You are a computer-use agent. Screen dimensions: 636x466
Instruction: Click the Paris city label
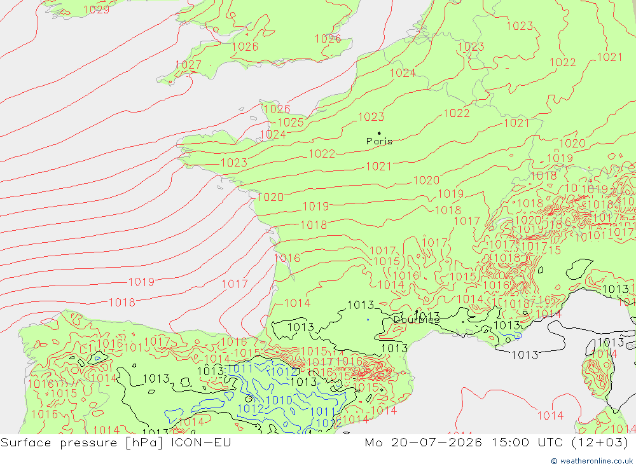point(379,141)
